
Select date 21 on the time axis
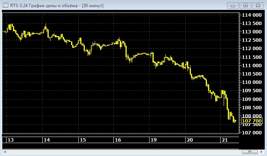[x=224, y=140]
